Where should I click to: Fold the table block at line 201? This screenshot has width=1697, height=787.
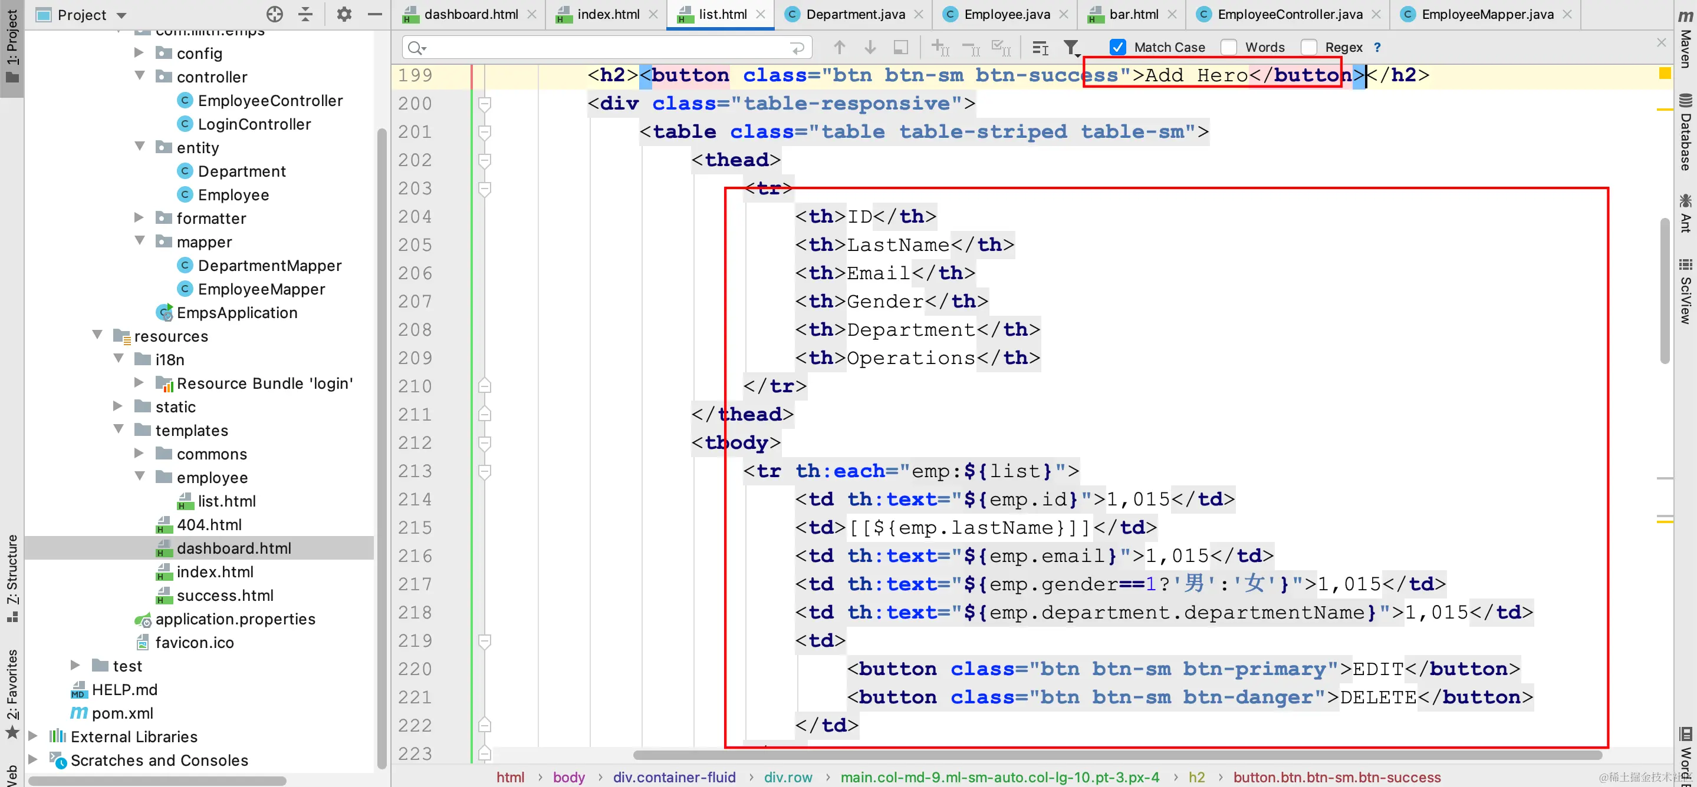[x=484, y=133]
